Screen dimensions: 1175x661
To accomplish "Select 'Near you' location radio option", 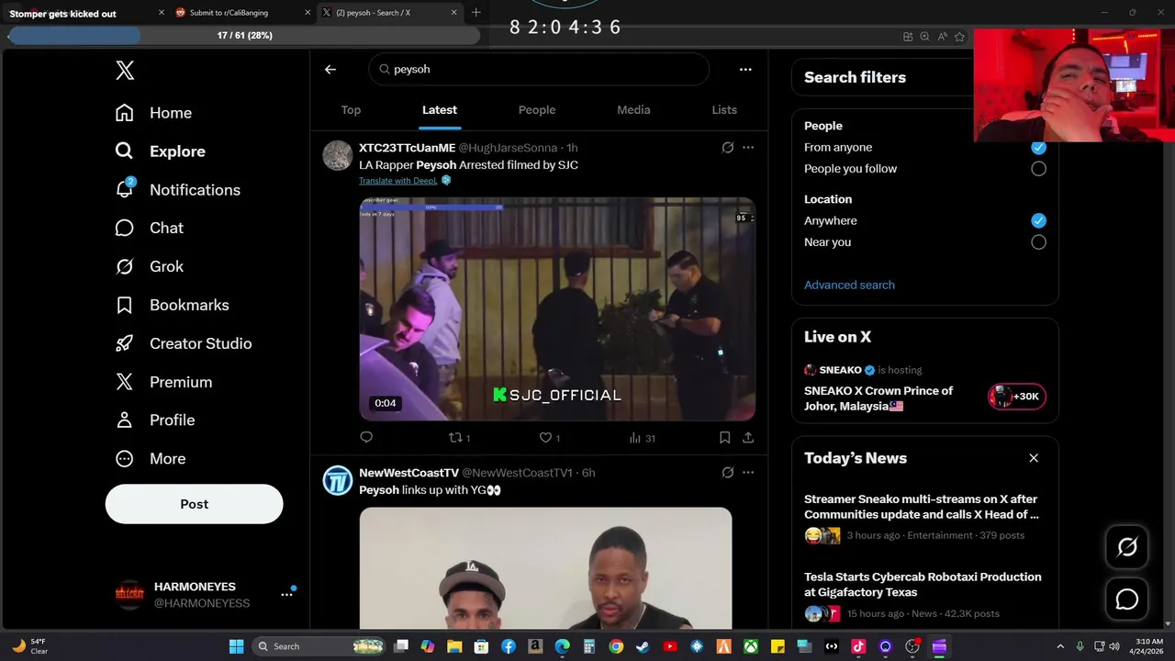I will click(x=1038, y=242).
